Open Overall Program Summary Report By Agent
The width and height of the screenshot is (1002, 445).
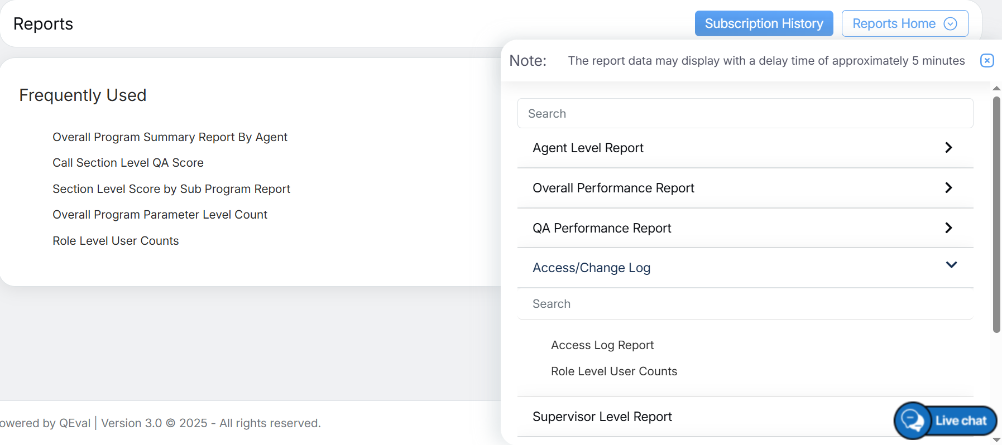point(170,137)
